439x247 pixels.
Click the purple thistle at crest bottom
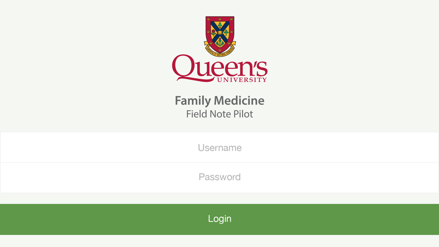pyautogui.click(x=220, y=42)
